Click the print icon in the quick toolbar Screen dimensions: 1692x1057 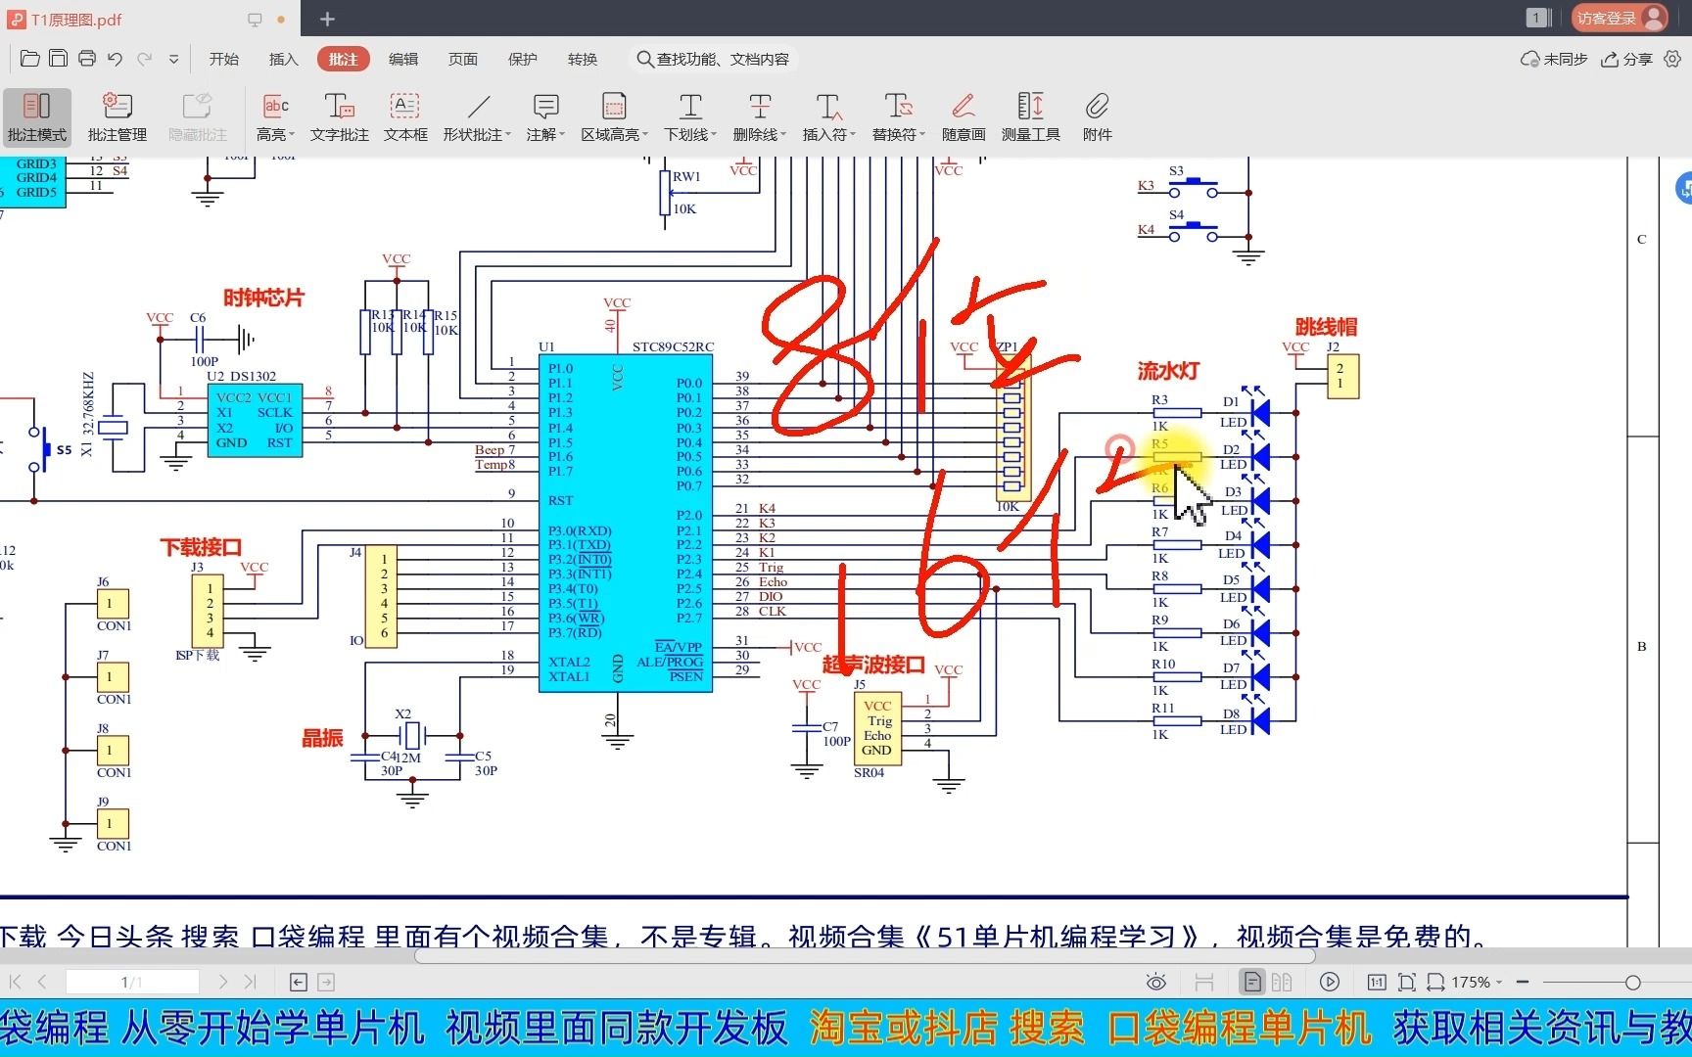pos(87,59)
